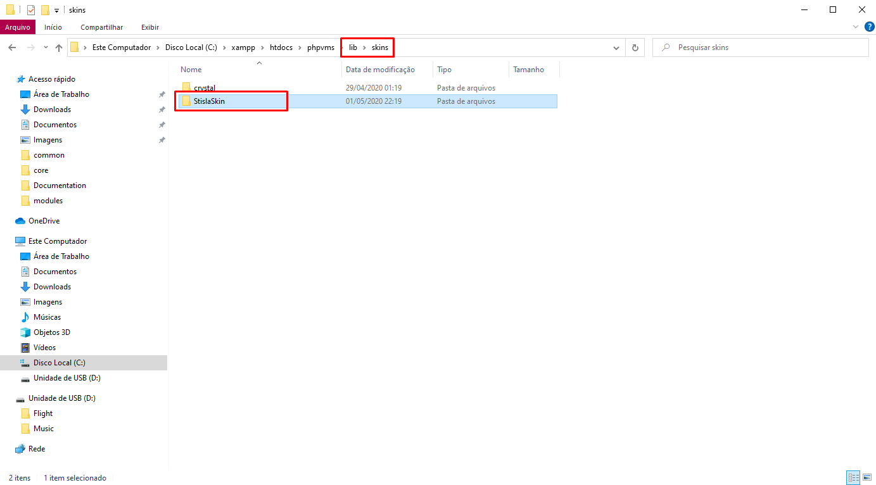Click the Pesquisar skins search box
876x485 pixels.
click(760, 47)
